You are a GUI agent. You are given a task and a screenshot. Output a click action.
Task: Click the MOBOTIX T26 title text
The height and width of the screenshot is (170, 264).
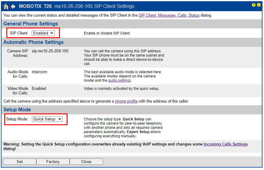coord(35,6)
